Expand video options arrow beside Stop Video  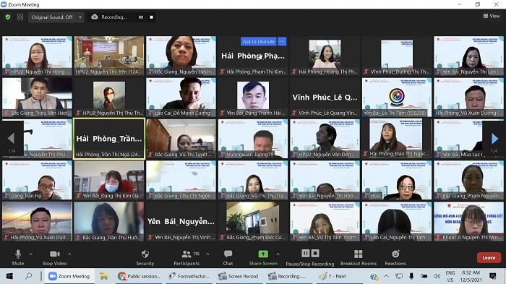[x=69, y=254]
